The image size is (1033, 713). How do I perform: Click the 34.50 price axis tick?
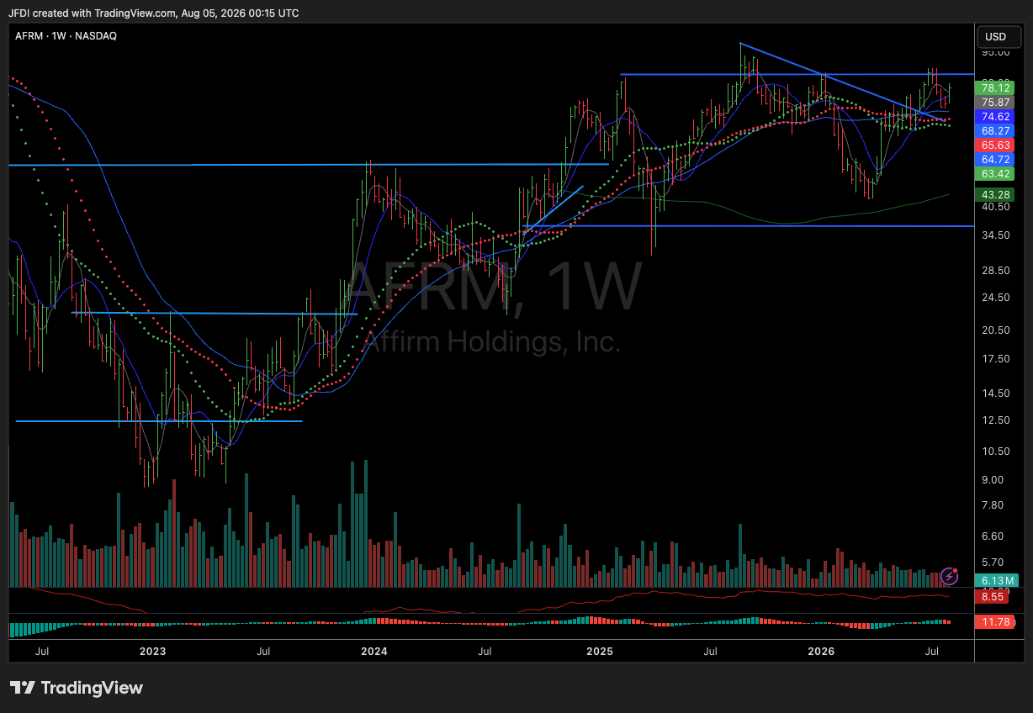995,235
